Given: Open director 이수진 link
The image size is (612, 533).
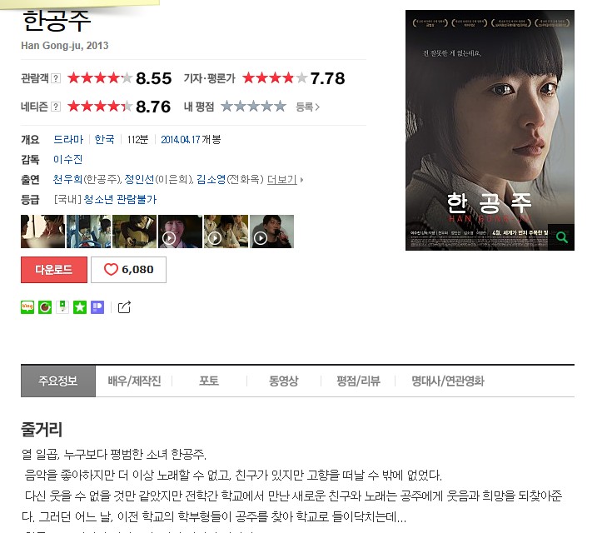Looking at the screenshot, I should (68, 159).
